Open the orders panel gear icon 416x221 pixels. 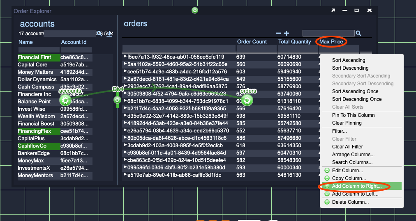point(247,100)
